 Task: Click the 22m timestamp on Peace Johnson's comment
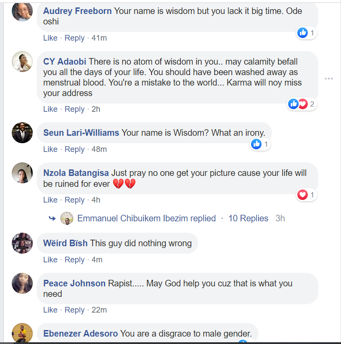tap(99, 310)
